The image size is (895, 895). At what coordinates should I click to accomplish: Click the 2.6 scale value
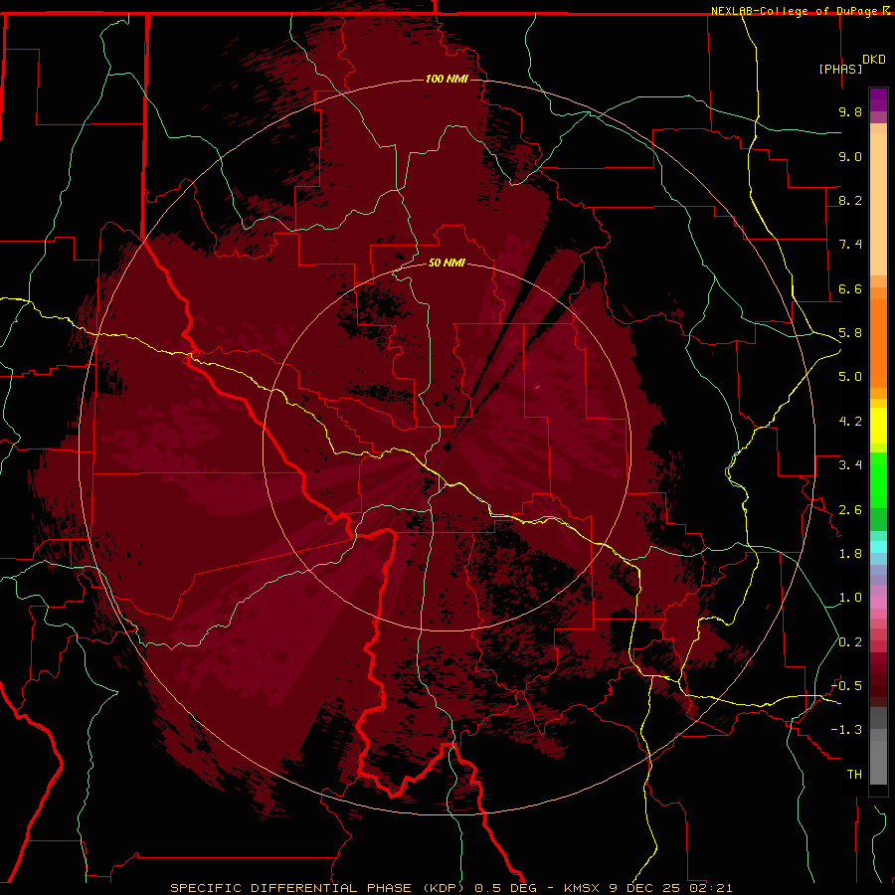850,510
